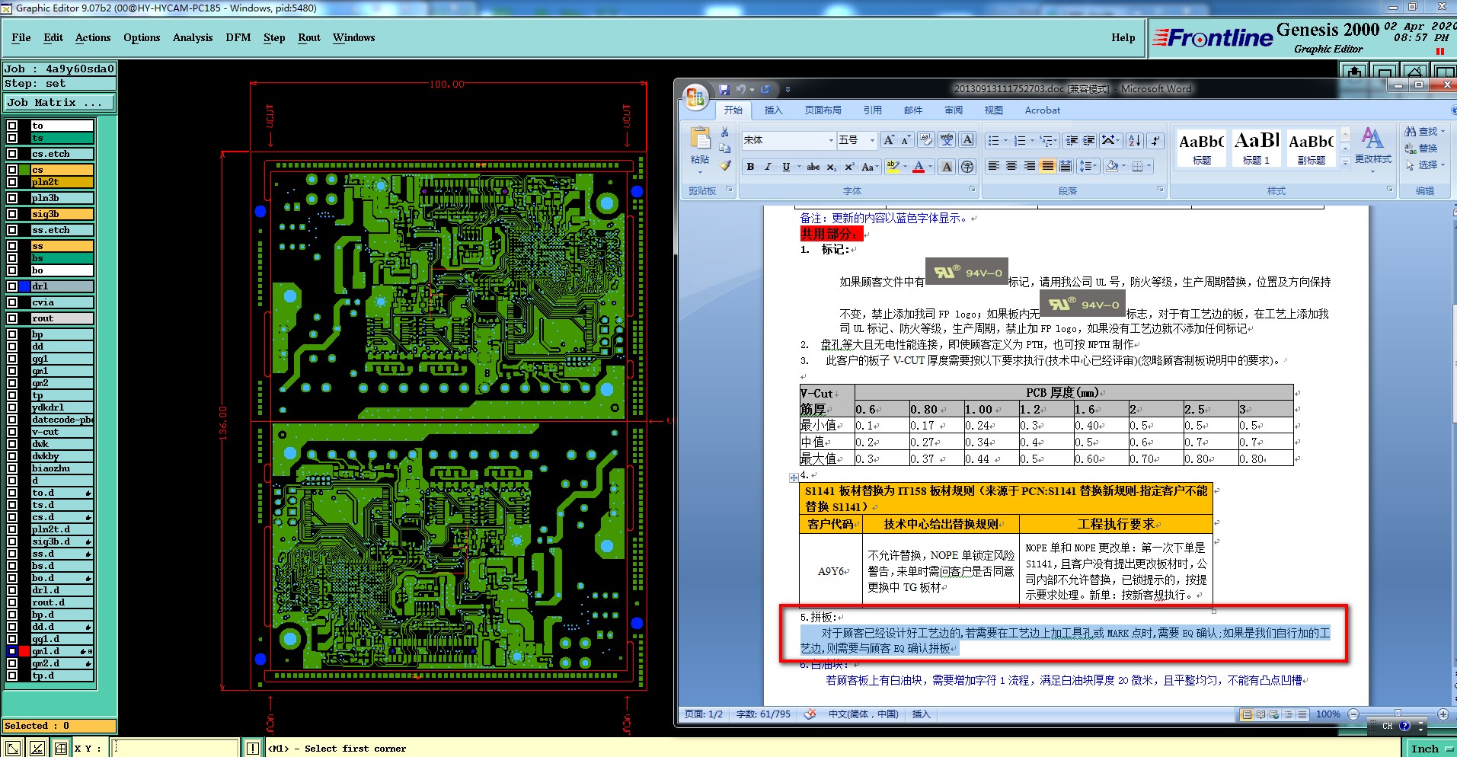Click the word count 字数 status item

[763, 714]
